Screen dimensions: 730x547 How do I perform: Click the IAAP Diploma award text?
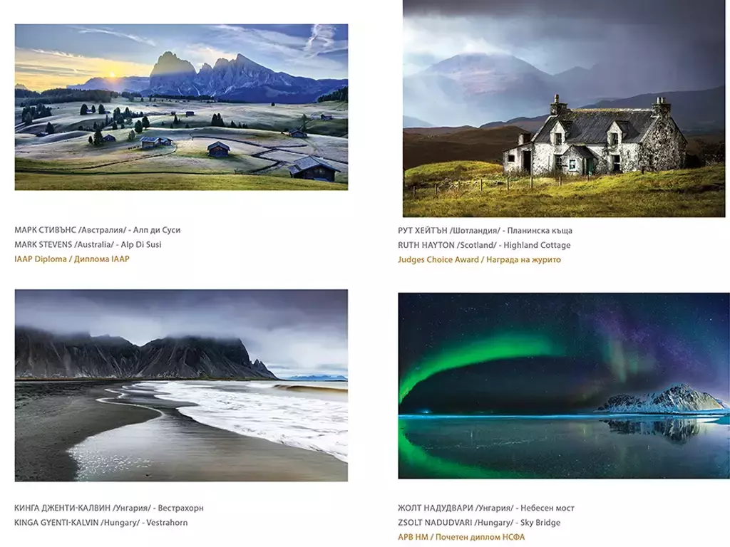[x=72, y=259]
